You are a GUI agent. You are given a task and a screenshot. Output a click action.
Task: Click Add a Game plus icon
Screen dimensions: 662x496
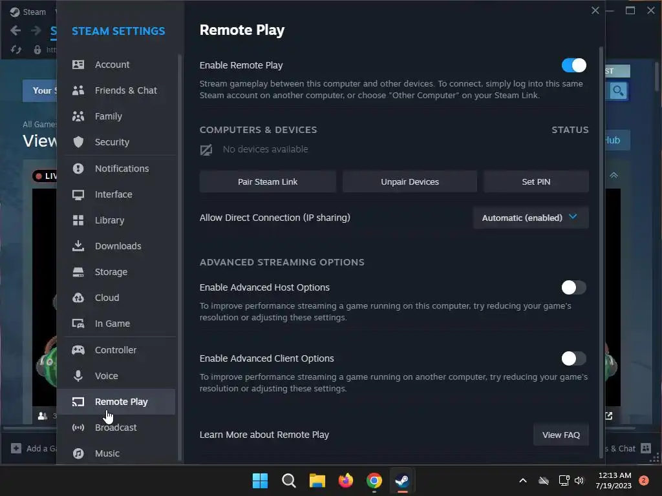coord(16,448)
